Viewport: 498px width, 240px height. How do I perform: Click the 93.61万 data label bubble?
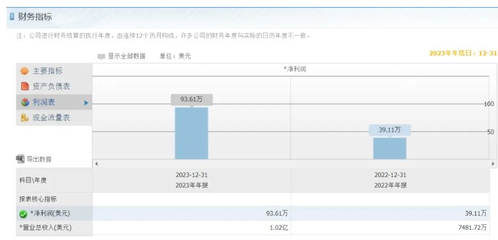192,100
